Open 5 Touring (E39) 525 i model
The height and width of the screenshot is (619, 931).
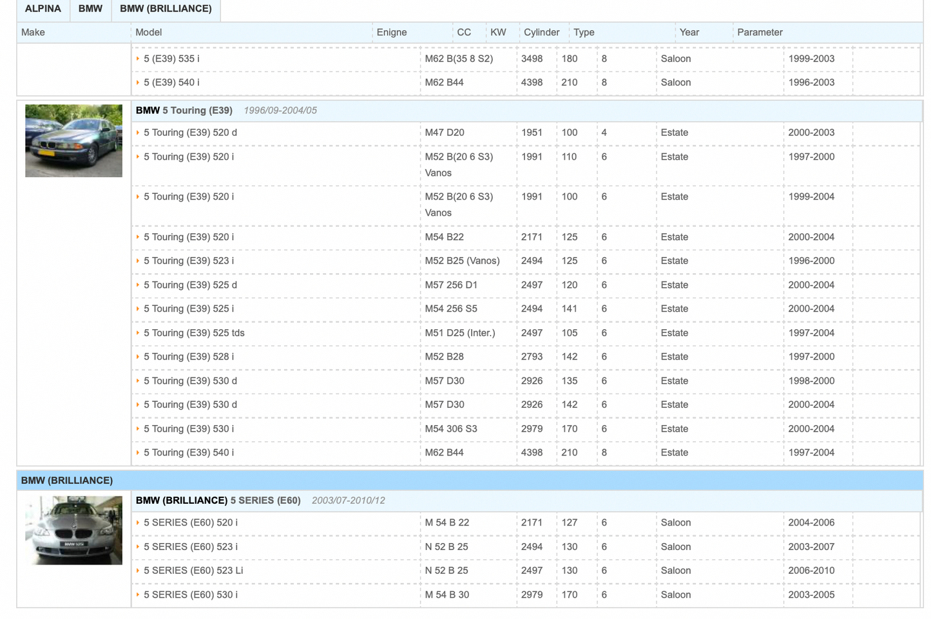[x=189, y=309]
